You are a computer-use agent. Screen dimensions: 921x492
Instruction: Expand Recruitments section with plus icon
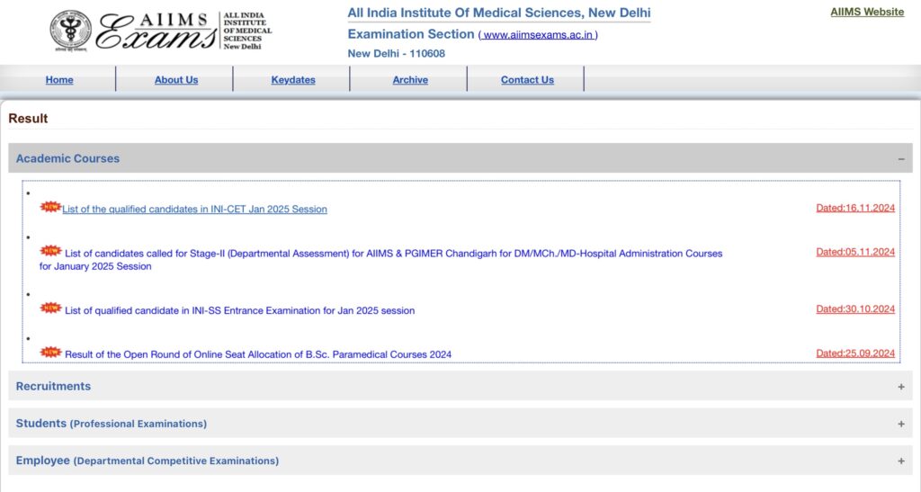(x=901, y=387)
